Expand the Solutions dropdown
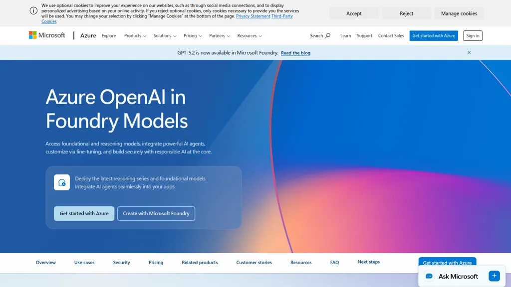The image size is (511, 287). [165, 36]
